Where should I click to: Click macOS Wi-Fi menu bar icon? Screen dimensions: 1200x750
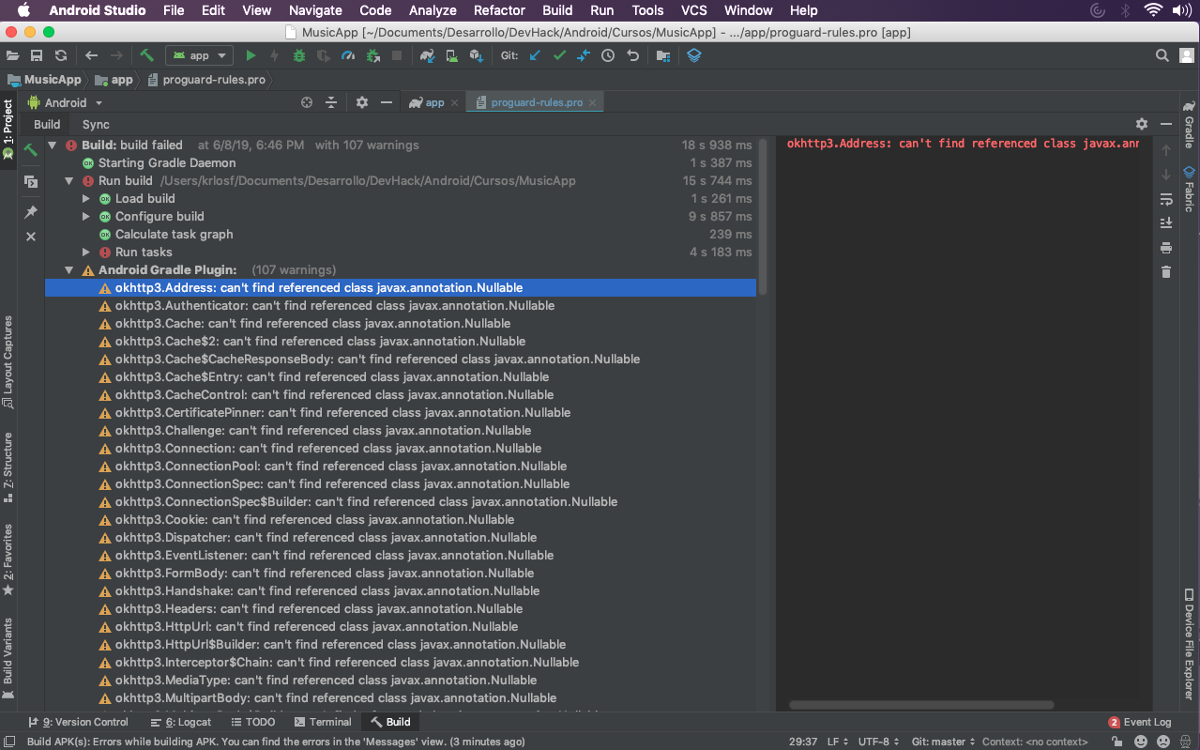tap(1153, 10)
